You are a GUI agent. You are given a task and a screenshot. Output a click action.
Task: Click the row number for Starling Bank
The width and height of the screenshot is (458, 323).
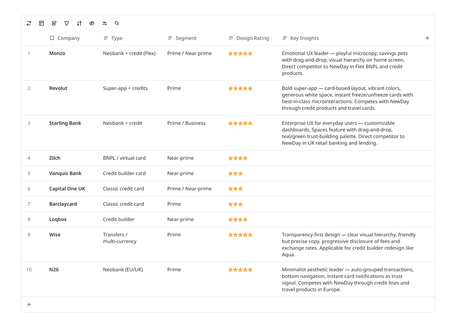[x=29, y=123]
